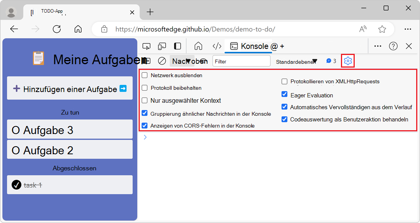The image size is (420, 223).
Task: Select the Konsole tab
Action: click(250, 46)
